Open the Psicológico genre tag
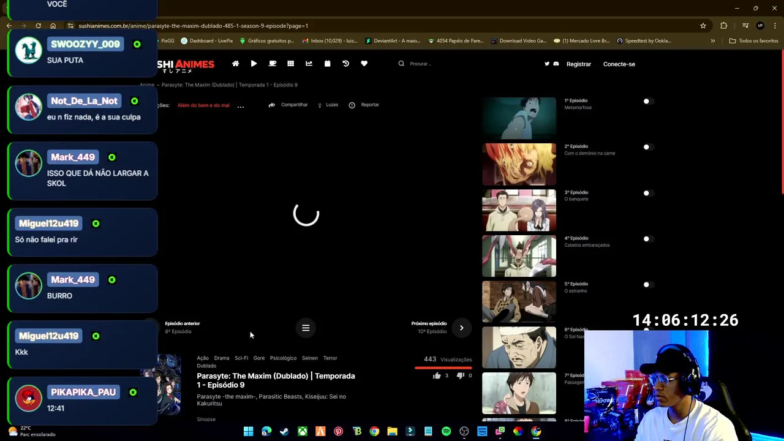This screenshot has height=441, width=784. click(283, 358)
